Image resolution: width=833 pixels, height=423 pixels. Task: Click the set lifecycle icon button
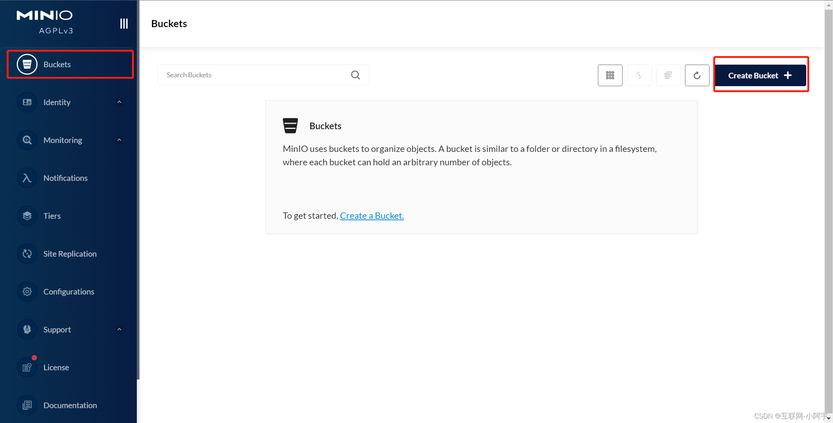click(x=668, y=75)
